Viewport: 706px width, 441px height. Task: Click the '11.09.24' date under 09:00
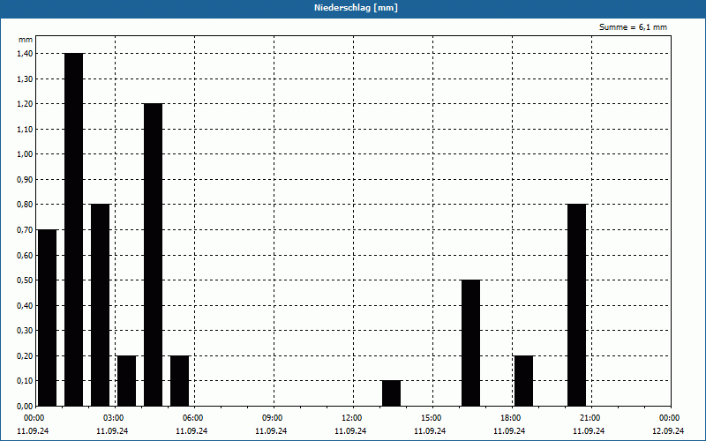[271, 431]
